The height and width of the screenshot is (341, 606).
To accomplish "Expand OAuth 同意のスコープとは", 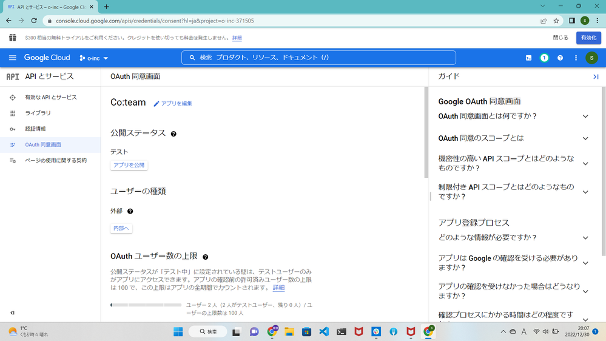I will (x=513, y=138).
